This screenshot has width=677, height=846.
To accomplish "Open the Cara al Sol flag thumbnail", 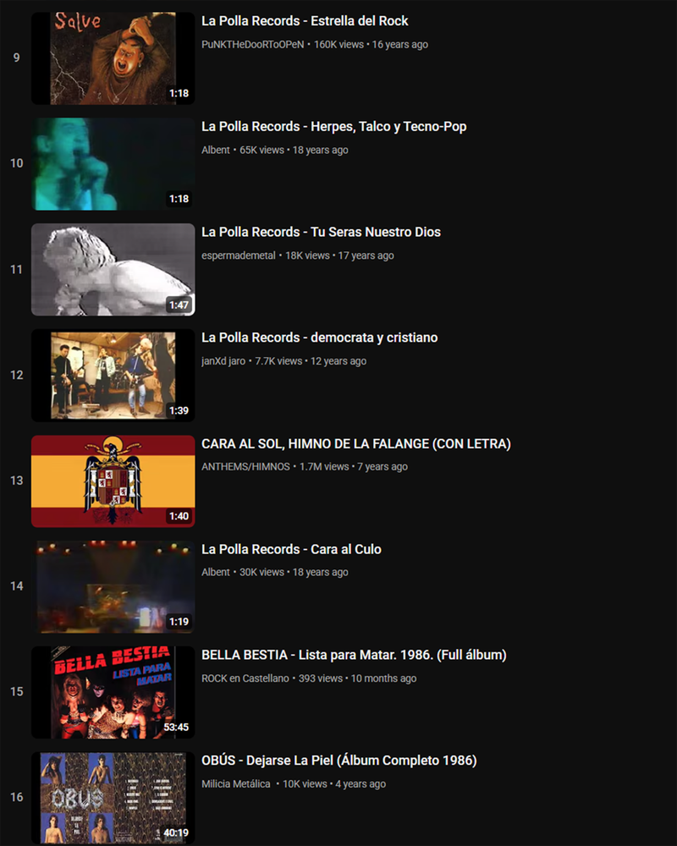I will [113, 481].
